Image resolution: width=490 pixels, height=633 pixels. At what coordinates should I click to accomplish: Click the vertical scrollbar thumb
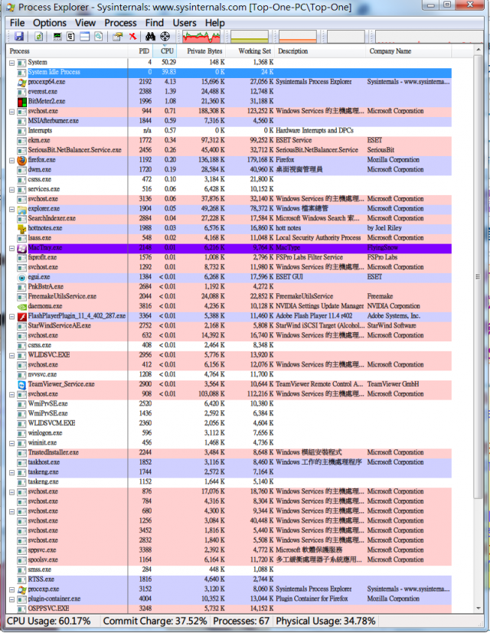[x=479, y=277]
